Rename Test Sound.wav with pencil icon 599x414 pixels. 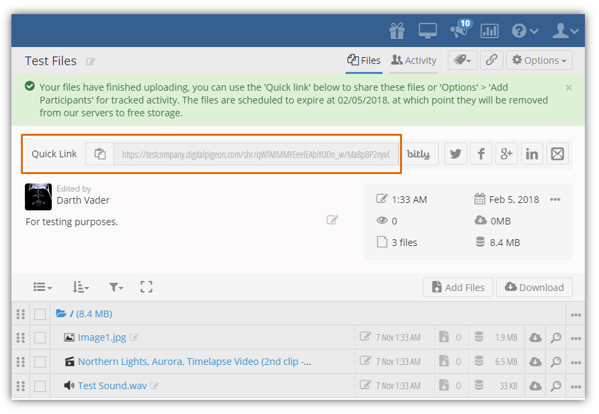tap(155, 386)
